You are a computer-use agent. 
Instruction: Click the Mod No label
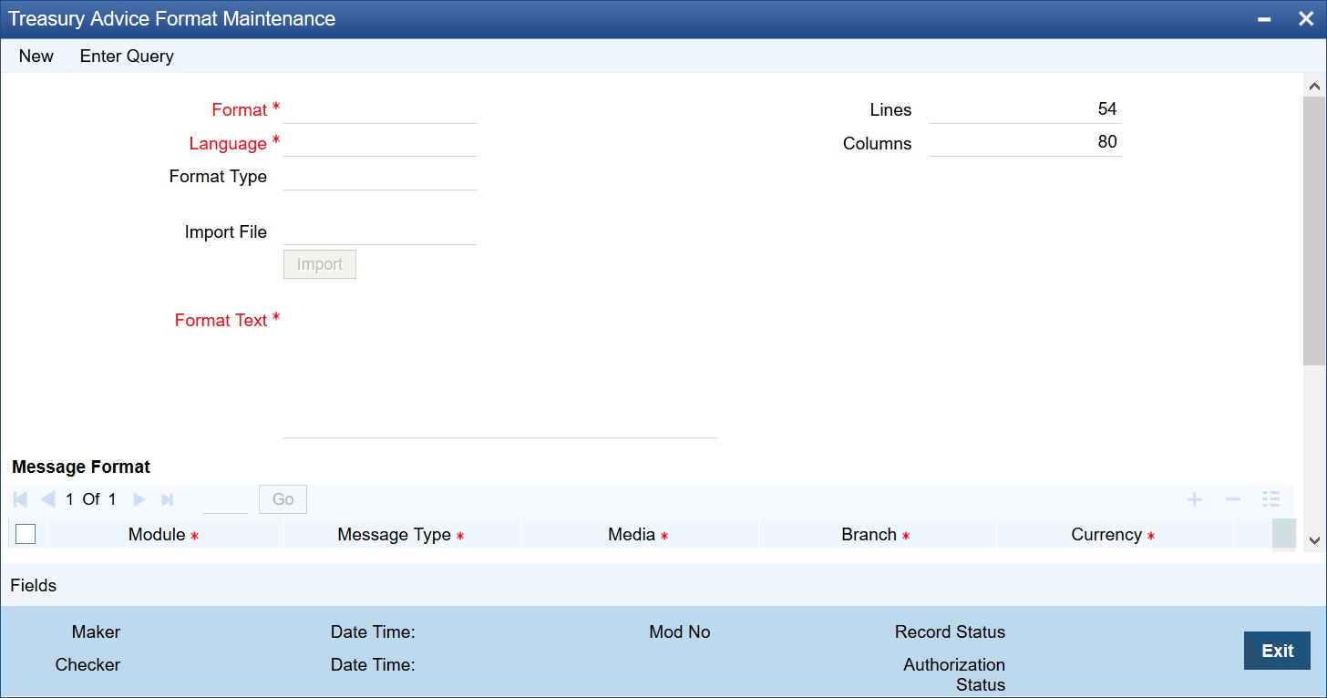(680, 632)
